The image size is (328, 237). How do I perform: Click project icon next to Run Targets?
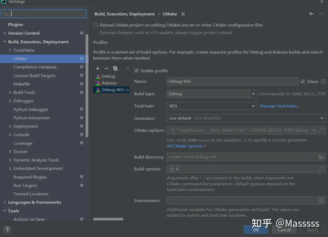[x=82, y=185]
